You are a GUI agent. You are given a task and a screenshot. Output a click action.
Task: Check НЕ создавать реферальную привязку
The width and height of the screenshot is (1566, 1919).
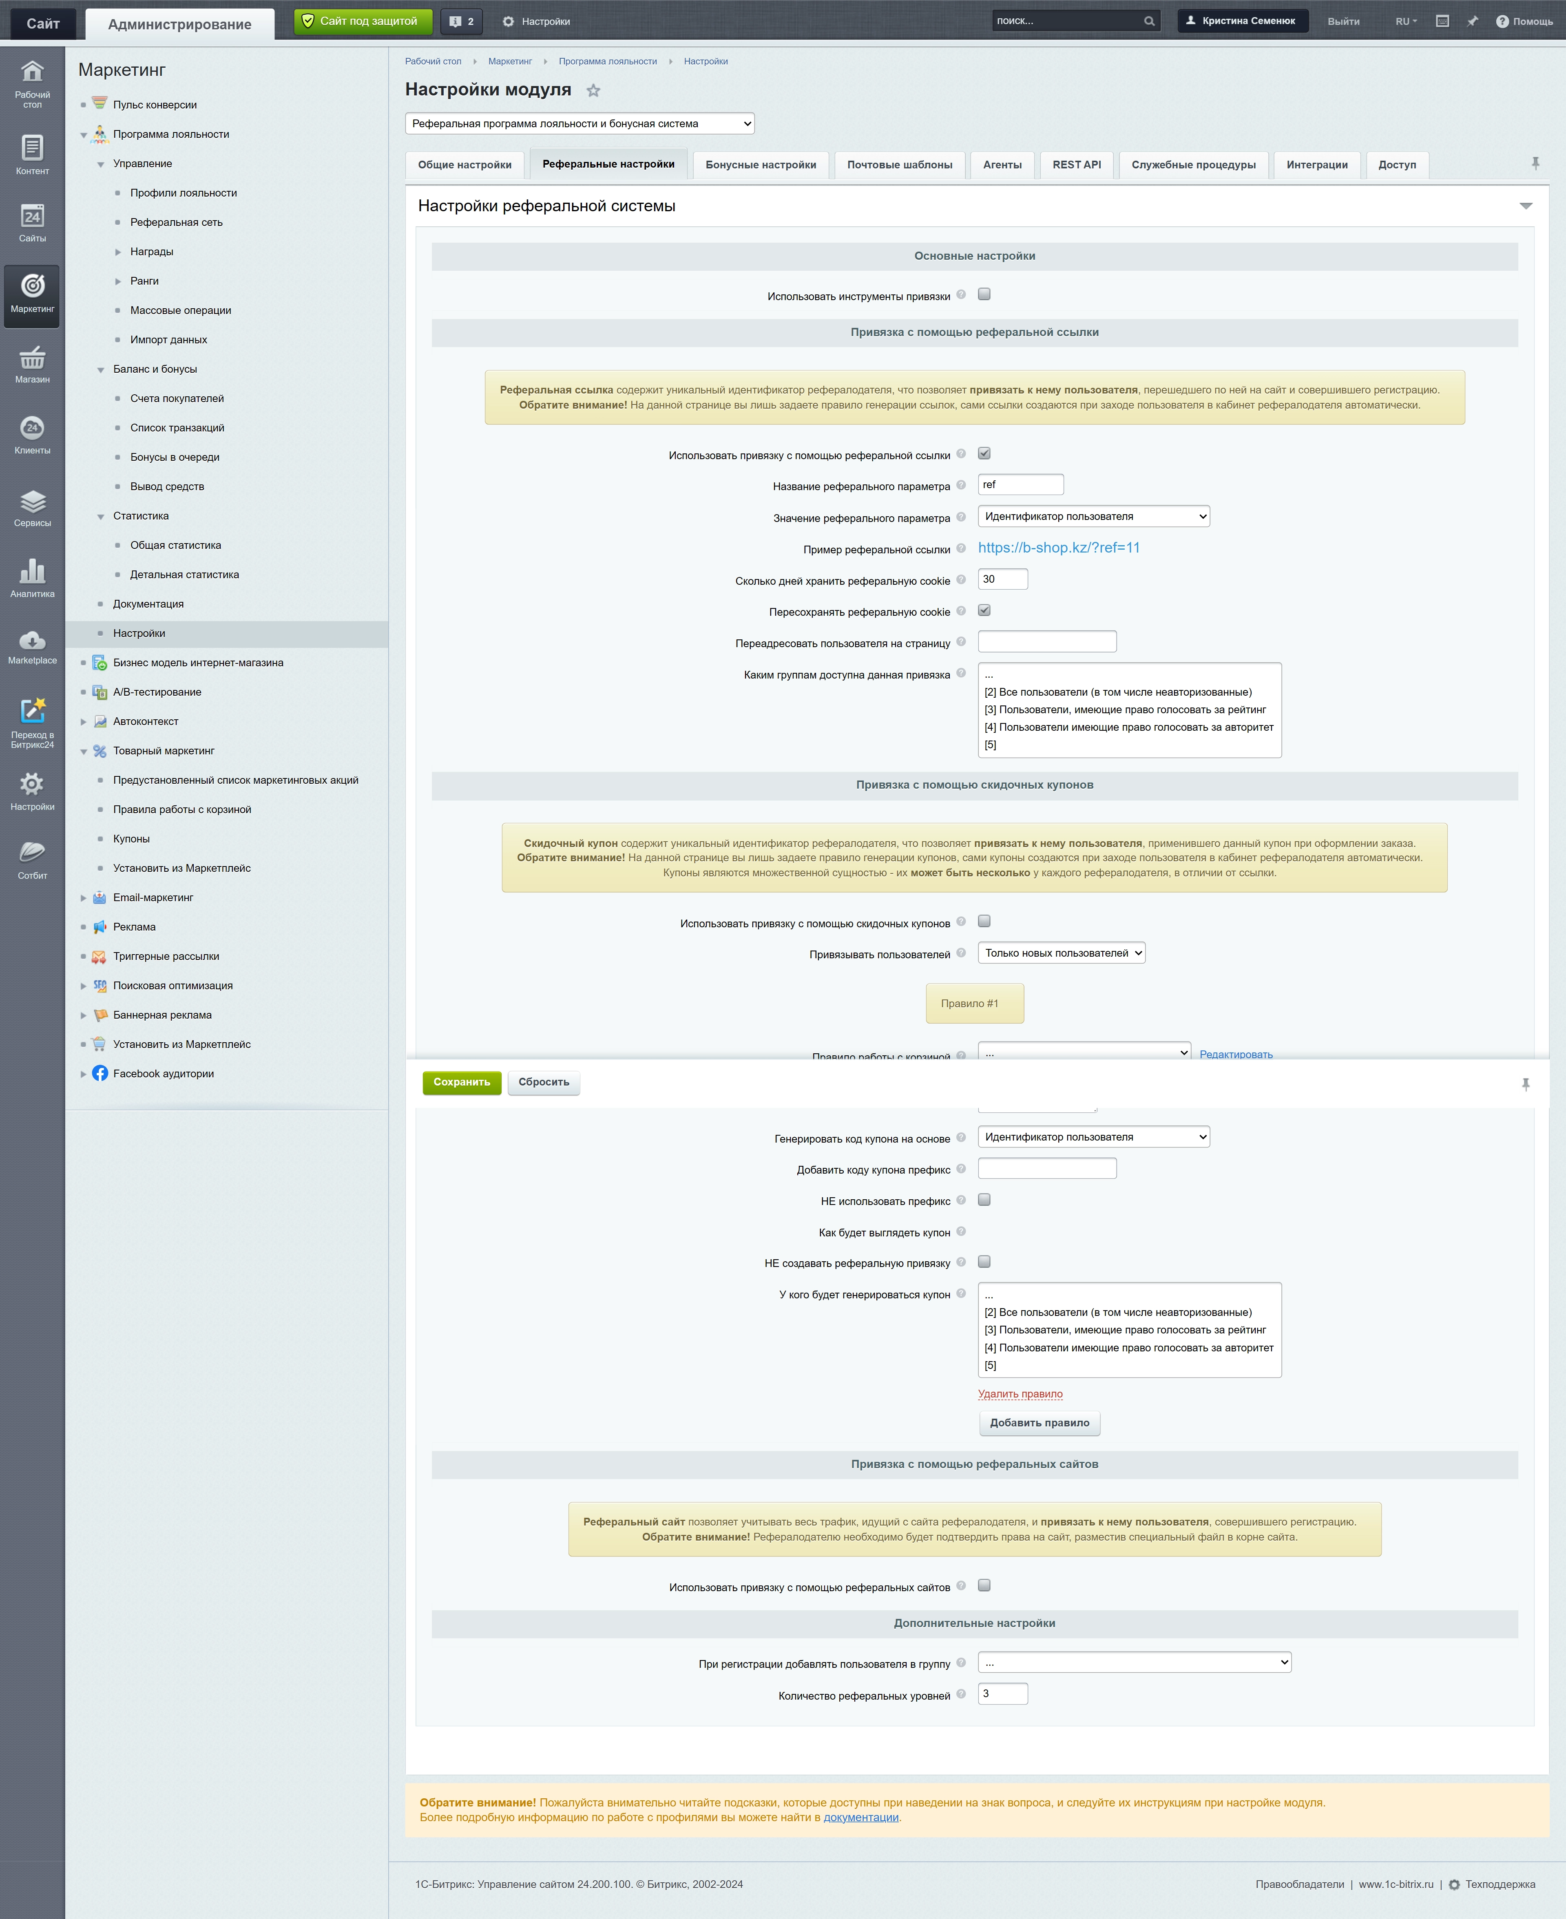984,1262
